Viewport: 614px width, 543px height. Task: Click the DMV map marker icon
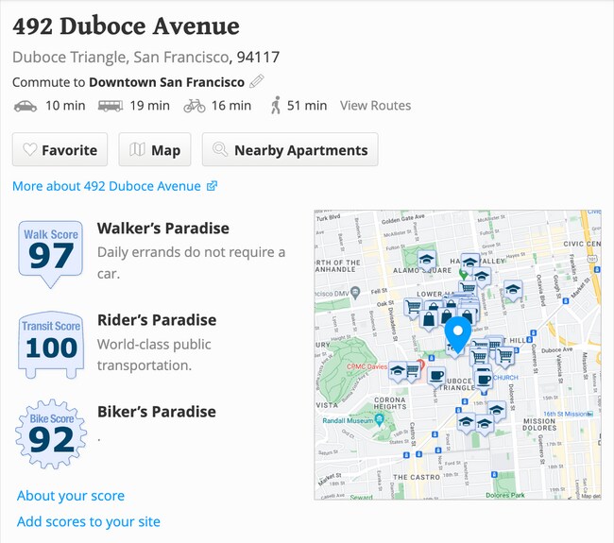355,293
